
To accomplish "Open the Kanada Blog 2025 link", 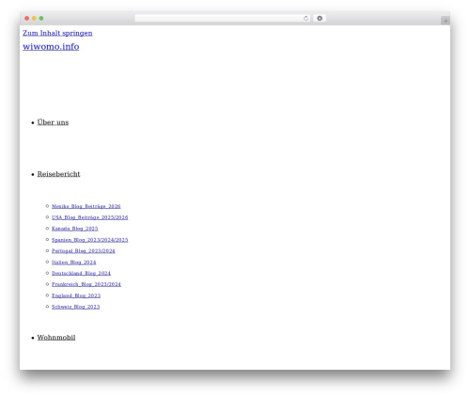I will (x=75, y=229).
